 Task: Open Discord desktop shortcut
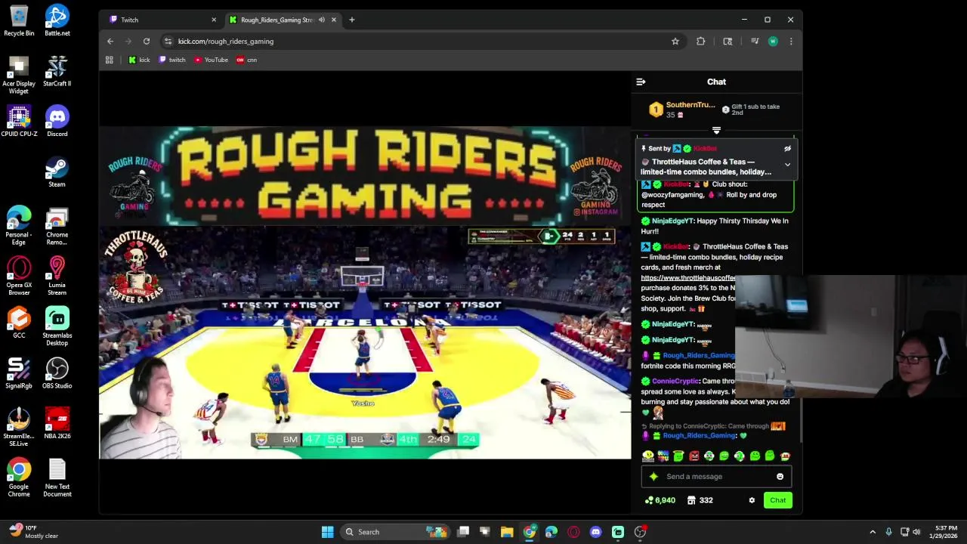coord(57,122)
